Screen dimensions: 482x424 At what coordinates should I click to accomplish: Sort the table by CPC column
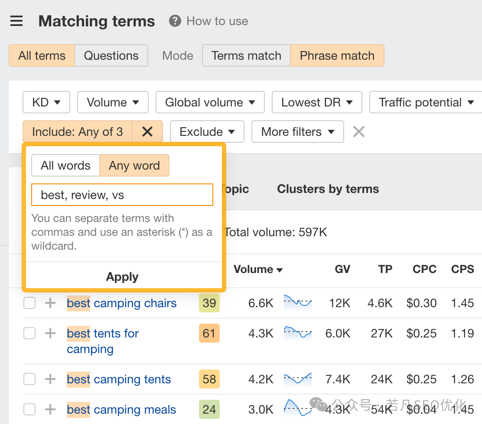(x=424, y=269)
